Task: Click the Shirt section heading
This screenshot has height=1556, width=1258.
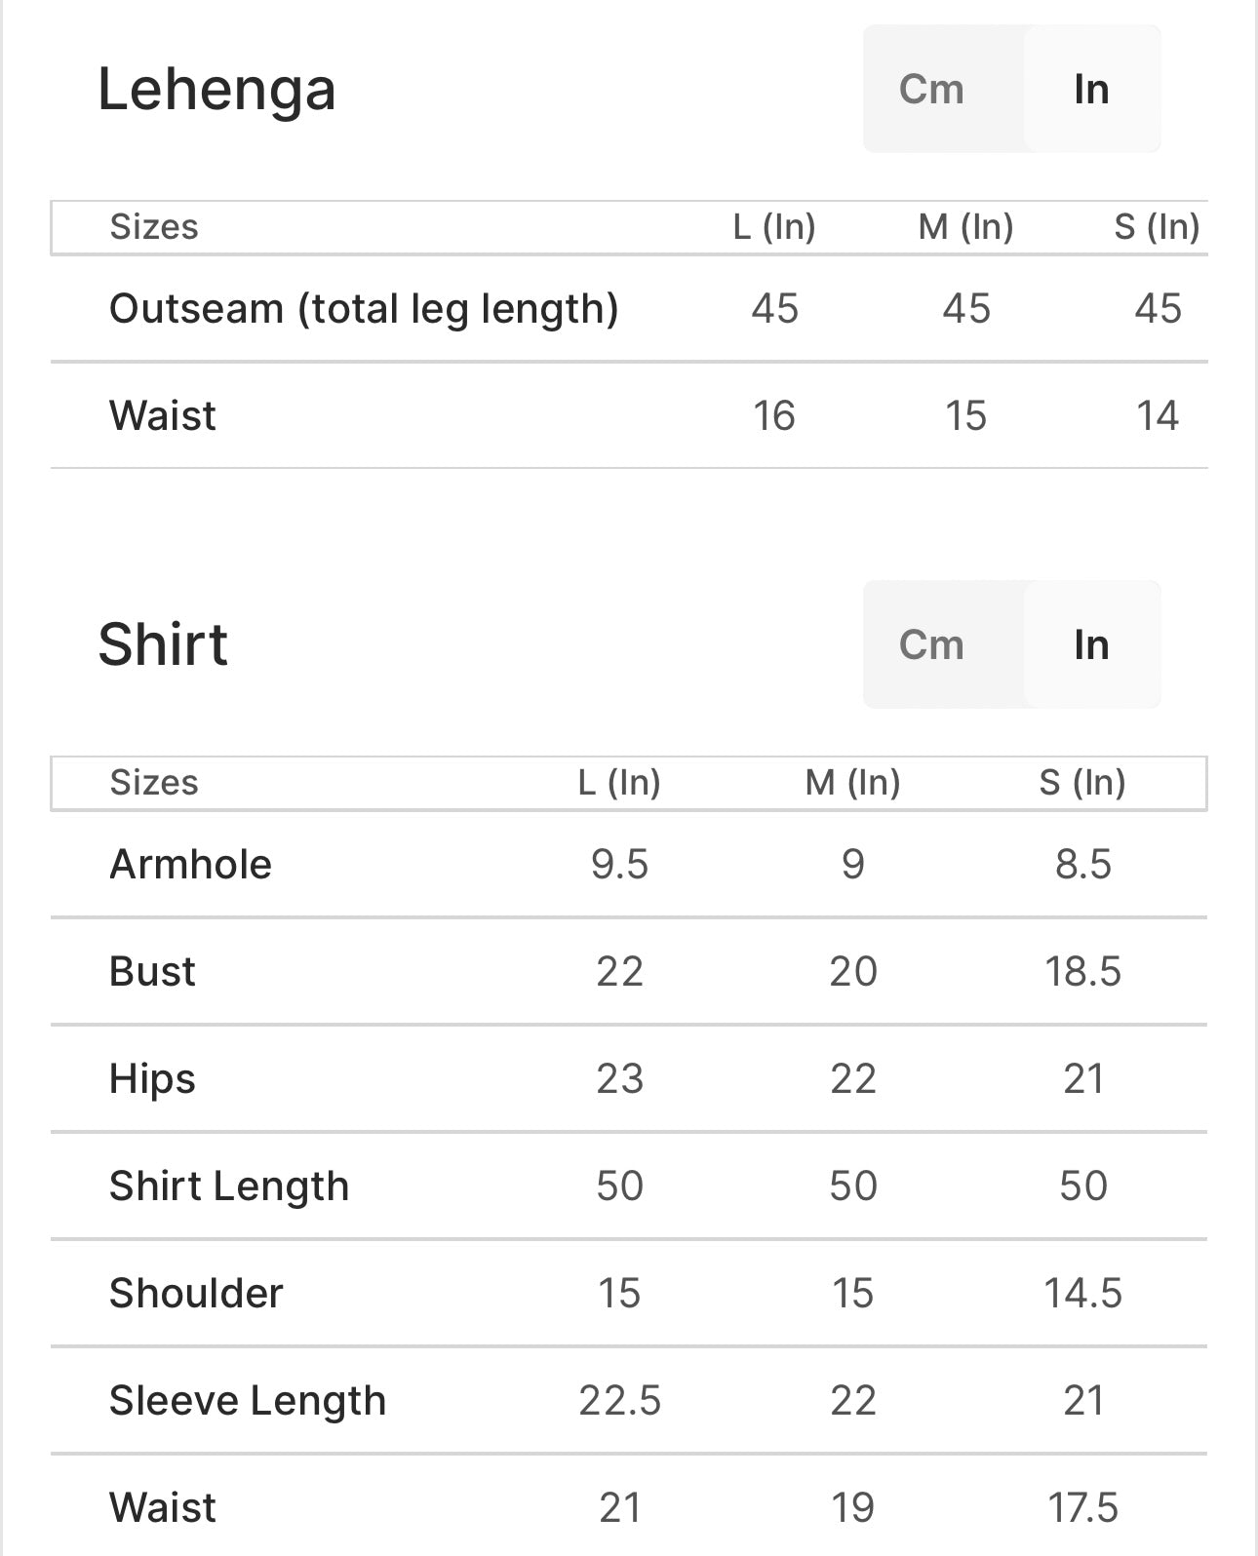Action: pyautogui.click(x=163, y=645)
